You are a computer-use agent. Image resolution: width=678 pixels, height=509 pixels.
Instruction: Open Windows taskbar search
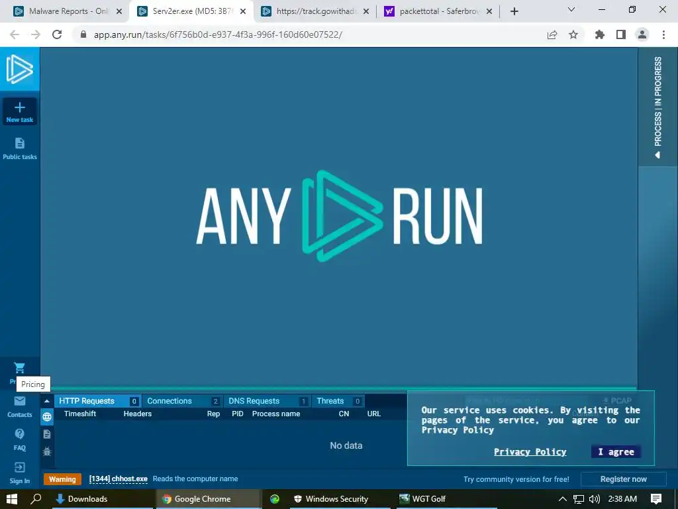[36, 498]
